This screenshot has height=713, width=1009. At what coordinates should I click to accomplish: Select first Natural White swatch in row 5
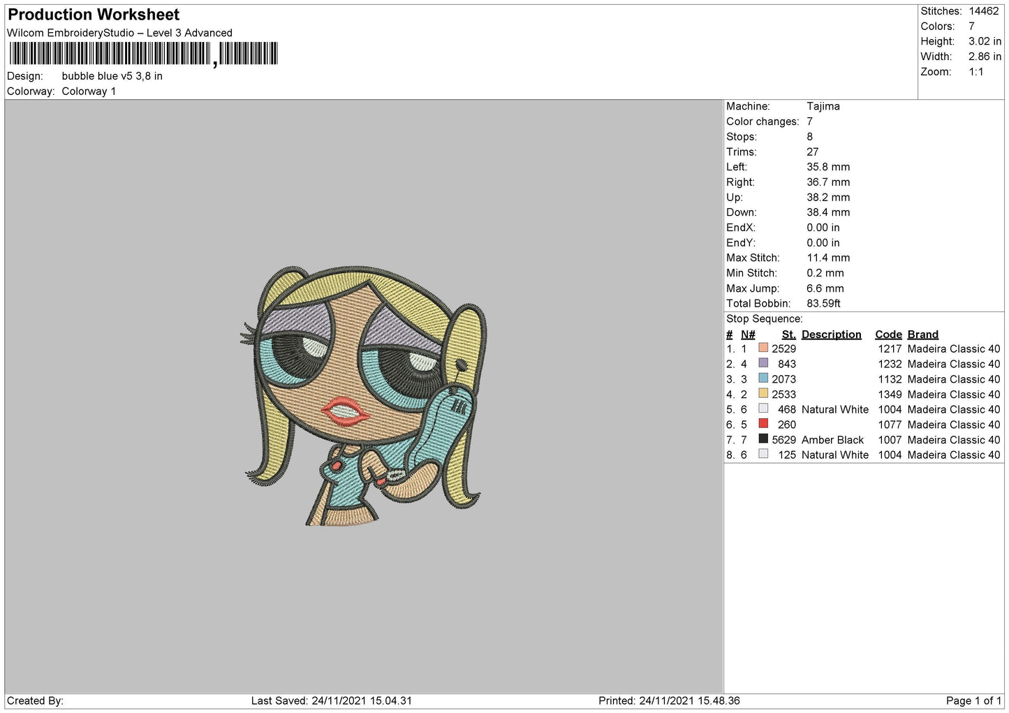763,409
